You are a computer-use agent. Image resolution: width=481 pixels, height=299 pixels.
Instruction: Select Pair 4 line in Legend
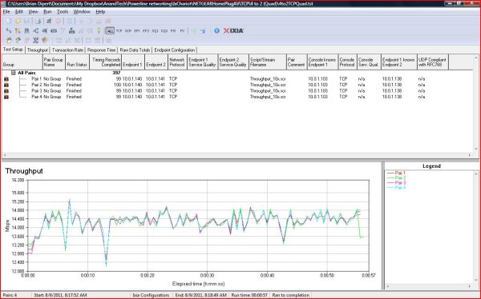point(396,188)
